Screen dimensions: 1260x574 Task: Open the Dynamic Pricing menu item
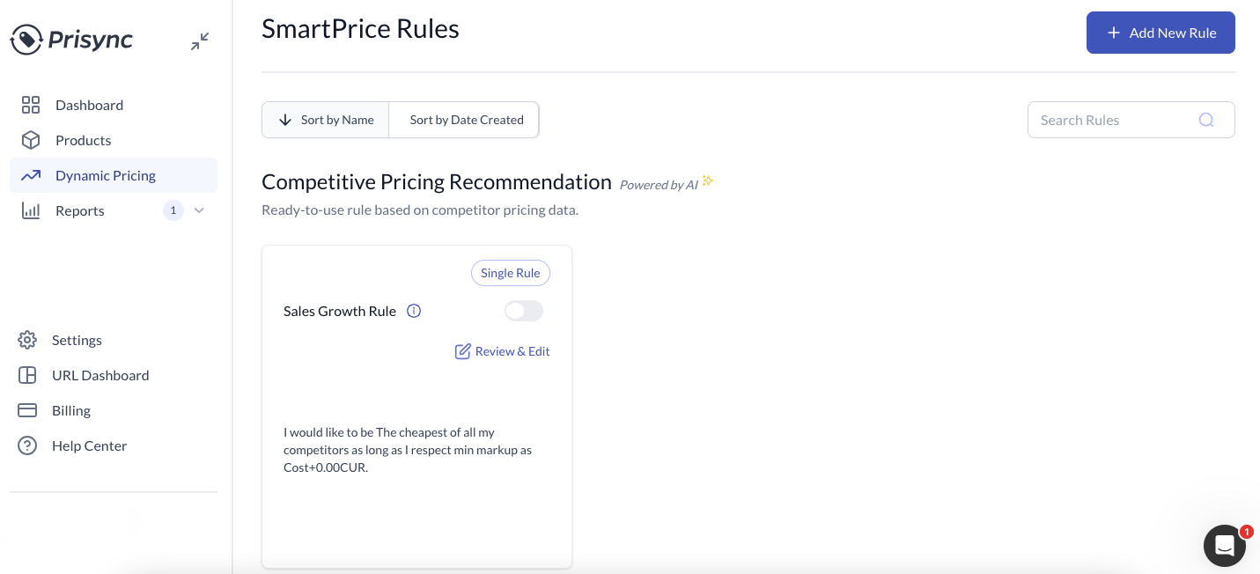coord(106,175)
